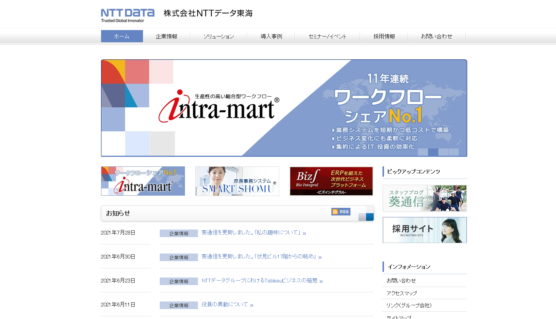Open the ソリューション navigation tab
Viewport: 556px width, 319px height.
tap(219, 36)
